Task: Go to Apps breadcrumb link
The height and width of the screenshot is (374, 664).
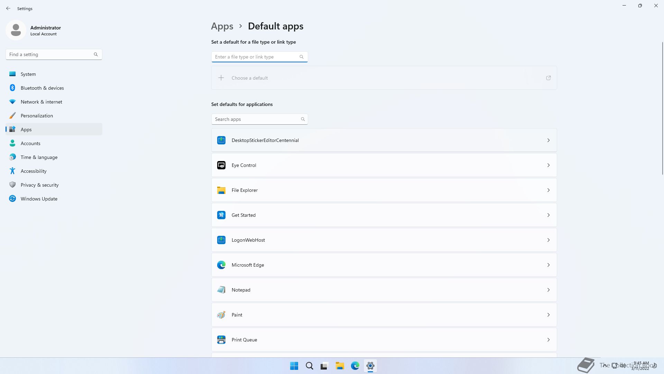Action: (222, 26)
